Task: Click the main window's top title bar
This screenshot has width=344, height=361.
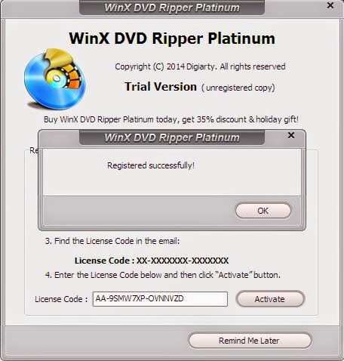Action: 172,8
